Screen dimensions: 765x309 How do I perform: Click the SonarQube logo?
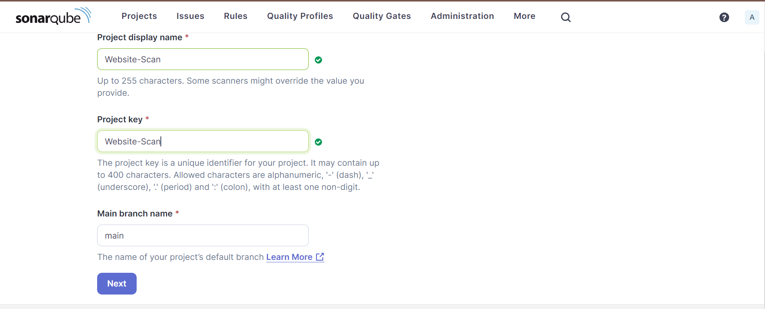click(x=53, y=16)
